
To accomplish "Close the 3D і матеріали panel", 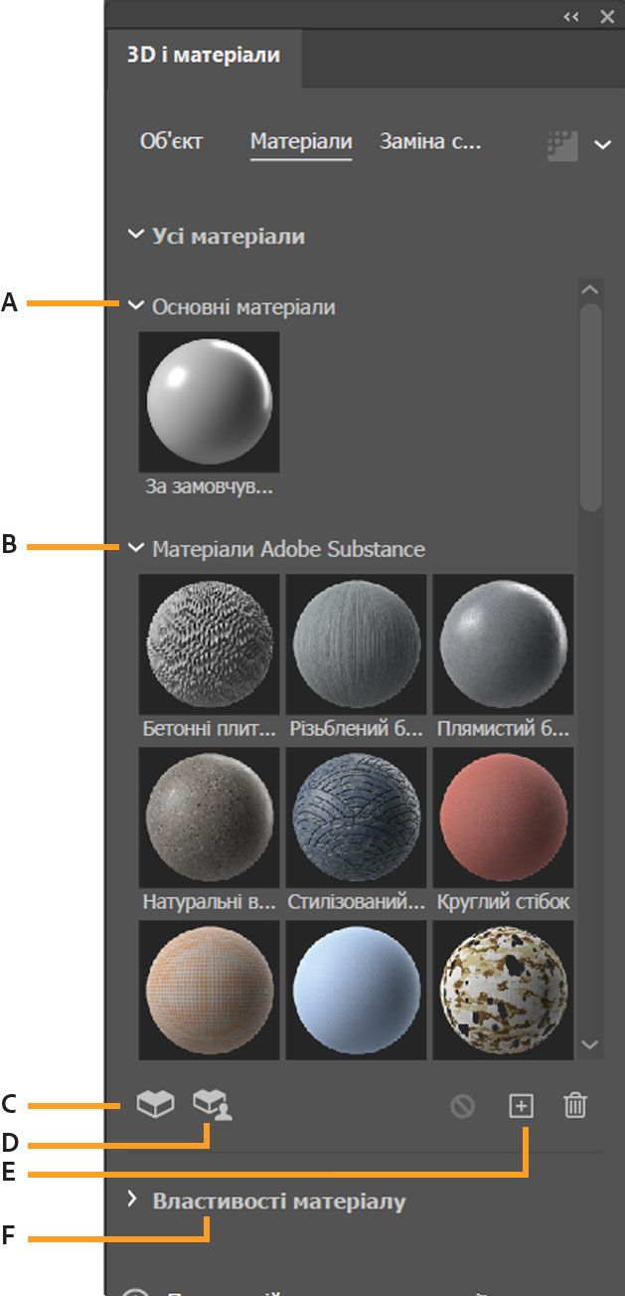I will tap(607, 16).
